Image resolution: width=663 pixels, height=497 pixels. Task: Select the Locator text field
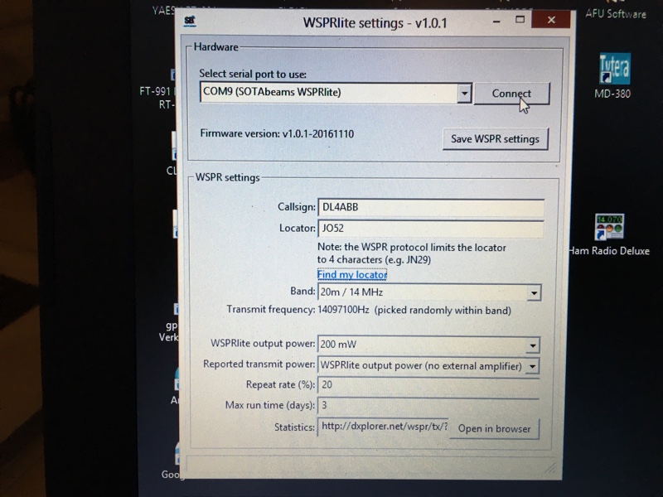click(430, 229)
